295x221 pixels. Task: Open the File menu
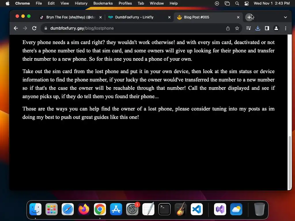tap(39, 3)
